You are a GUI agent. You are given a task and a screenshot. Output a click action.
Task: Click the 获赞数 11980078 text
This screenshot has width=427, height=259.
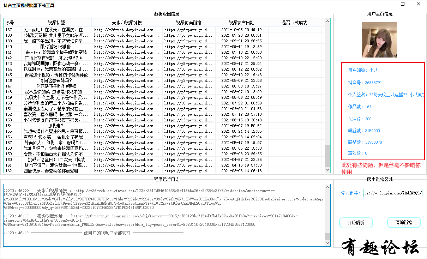coord(365,142)
